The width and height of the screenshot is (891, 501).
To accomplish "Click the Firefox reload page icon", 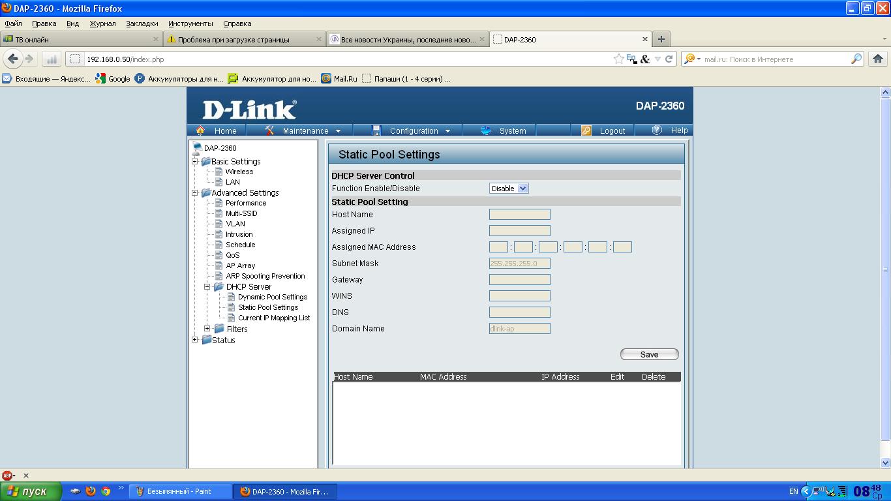I will tap(669, 59).
